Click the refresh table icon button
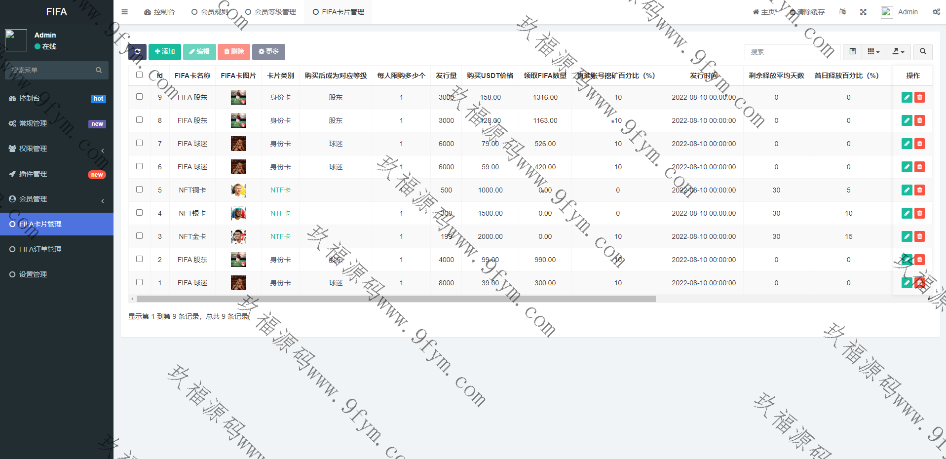Viewport: 946px width, 459px height. tap(137, 52)
